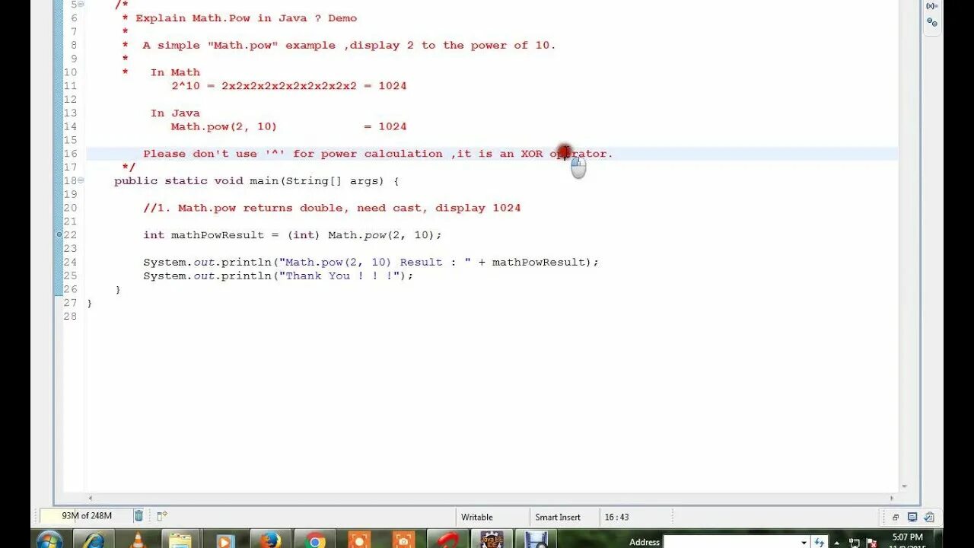The image size is (974, 548).
Task: Open the media player taskbar icon
Action: 224,540
